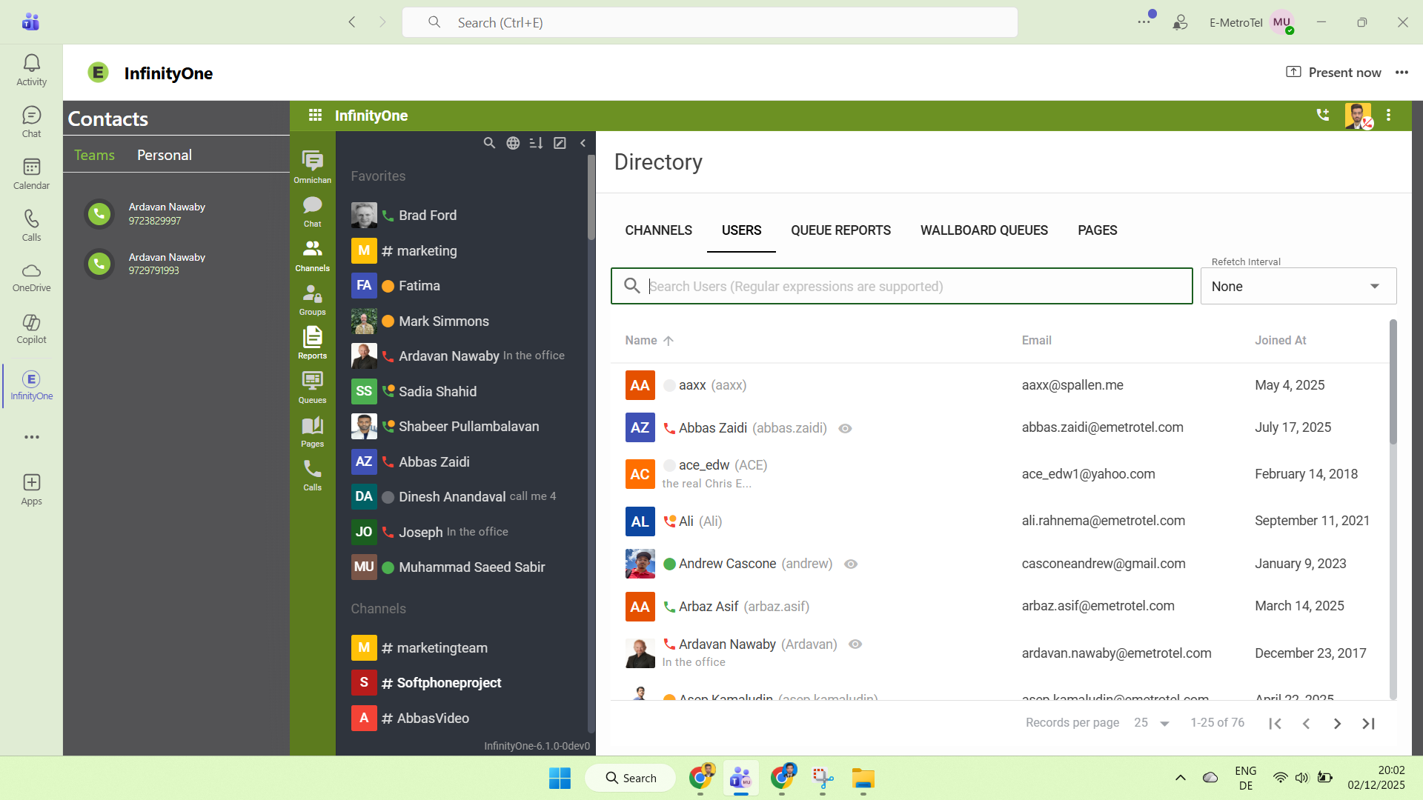Switch to the CHANNELS tab
Viewport: 1423px width, 800px height.
tap(658, 230)
